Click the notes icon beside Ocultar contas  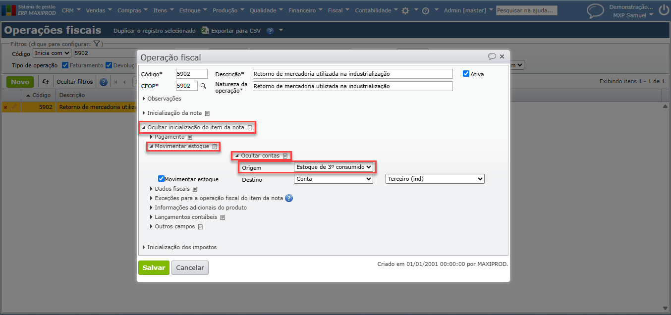coord(285,156)
